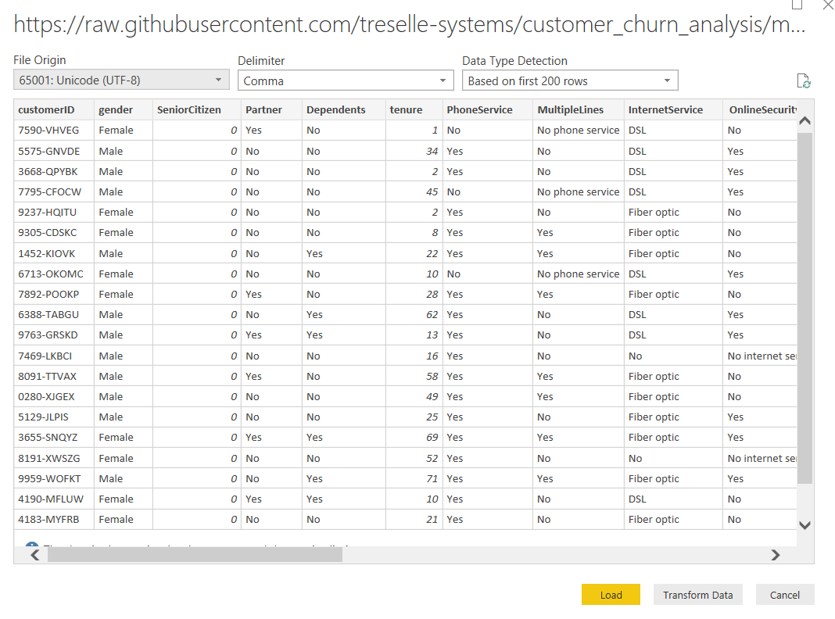
Task: Open the File Origin dropdown
Action: coord(121,81)
